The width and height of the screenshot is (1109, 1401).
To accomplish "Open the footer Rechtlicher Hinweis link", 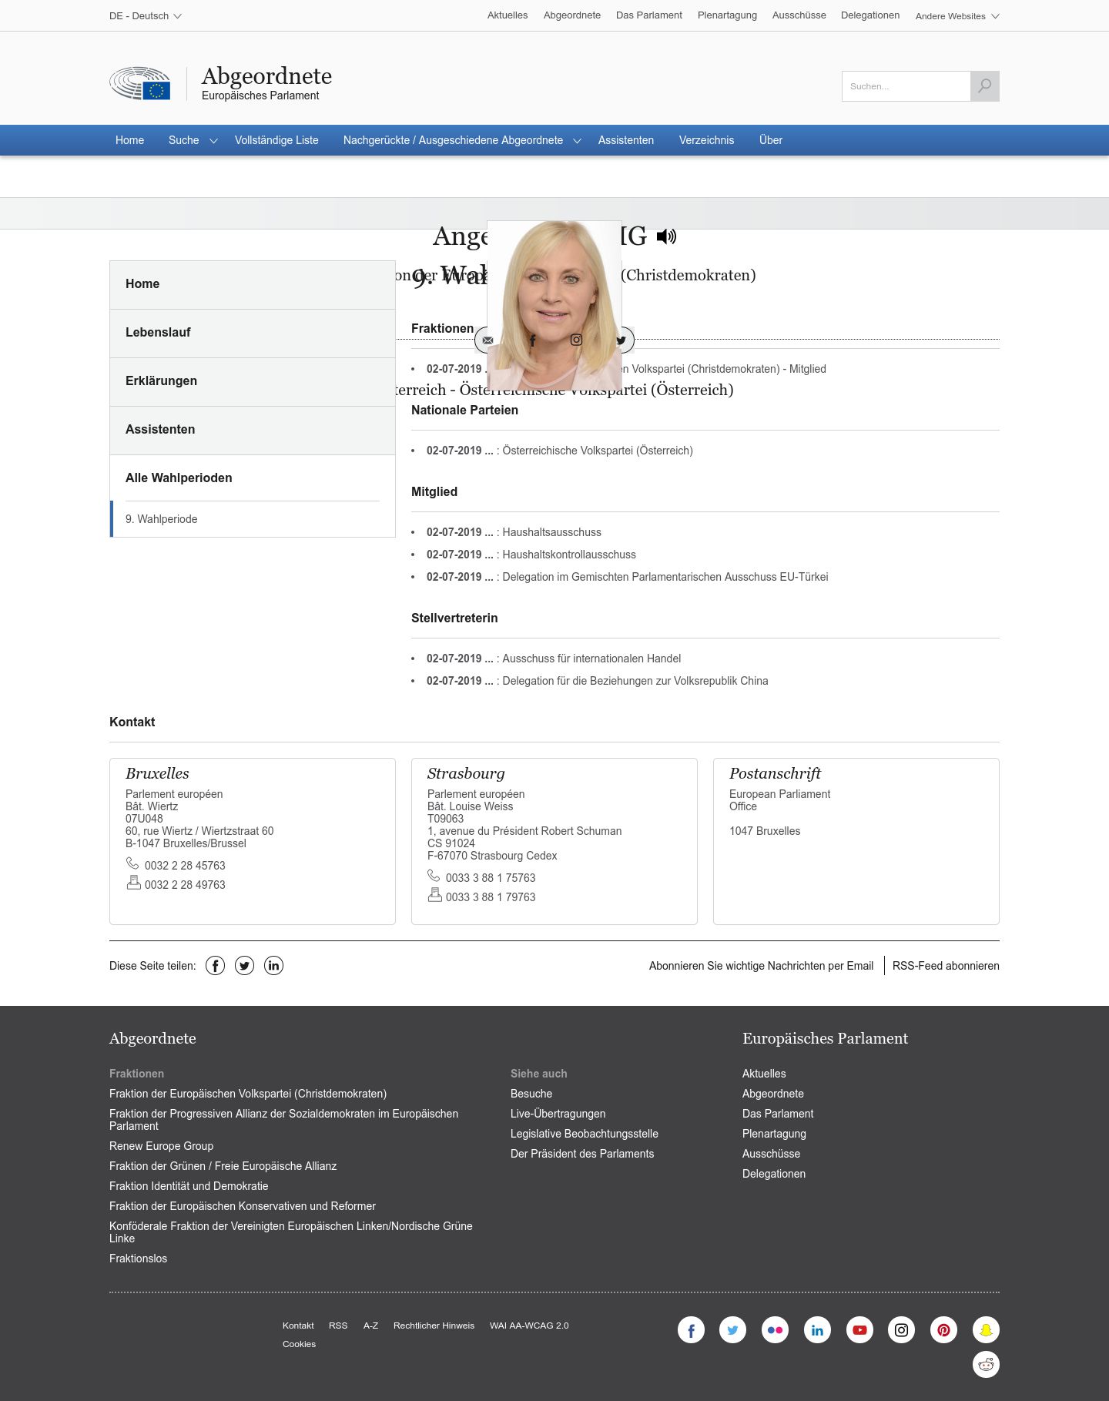I will 434,1326.
